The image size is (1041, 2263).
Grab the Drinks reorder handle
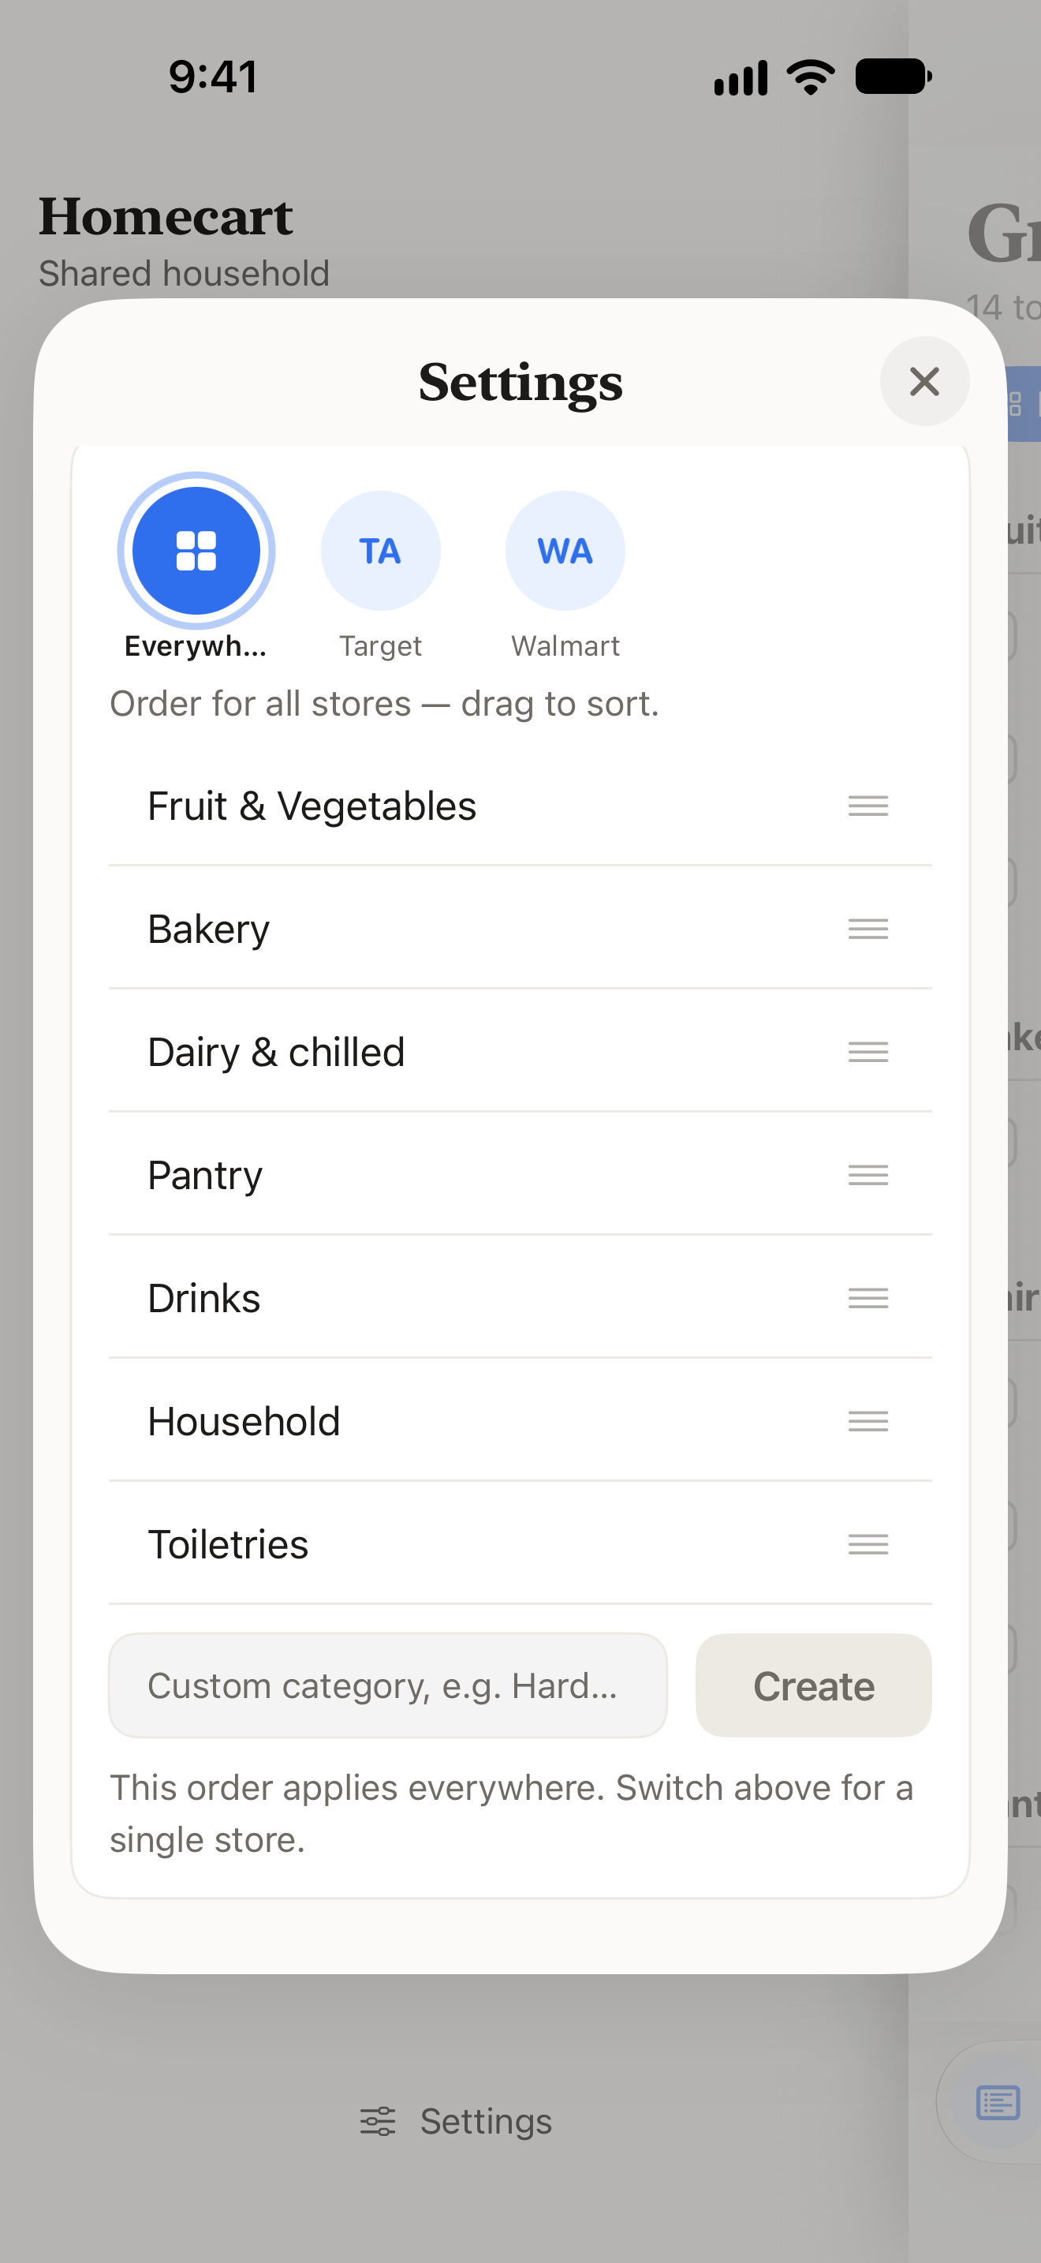(x=868, y=1297)
